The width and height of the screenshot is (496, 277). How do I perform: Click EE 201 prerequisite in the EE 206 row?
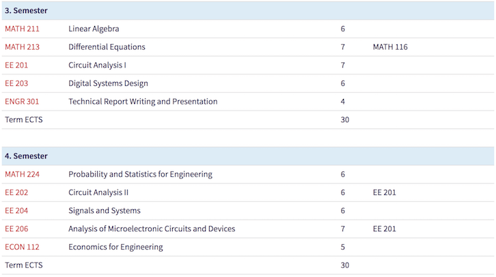click(384, 229)
